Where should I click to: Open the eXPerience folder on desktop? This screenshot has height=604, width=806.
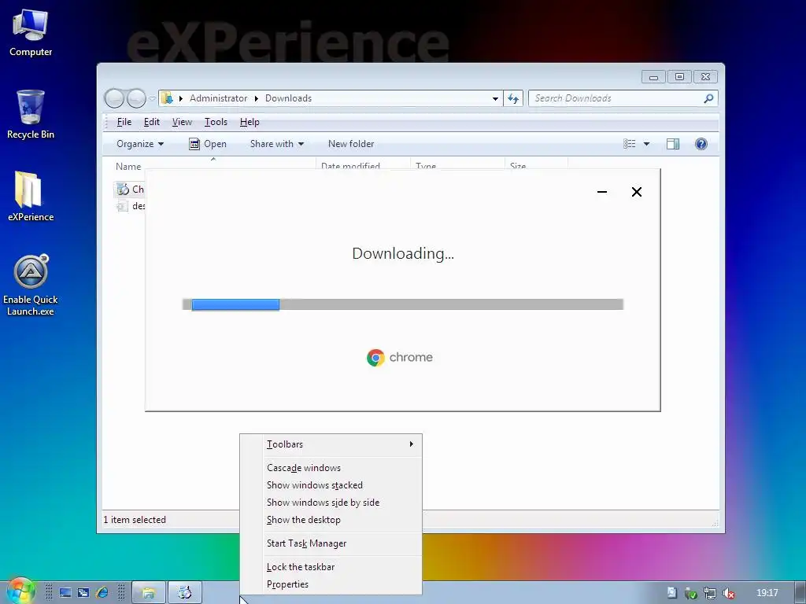(x=31, y=196)
